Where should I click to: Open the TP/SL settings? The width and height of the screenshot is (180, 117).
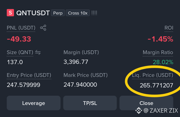click(90, 103)
